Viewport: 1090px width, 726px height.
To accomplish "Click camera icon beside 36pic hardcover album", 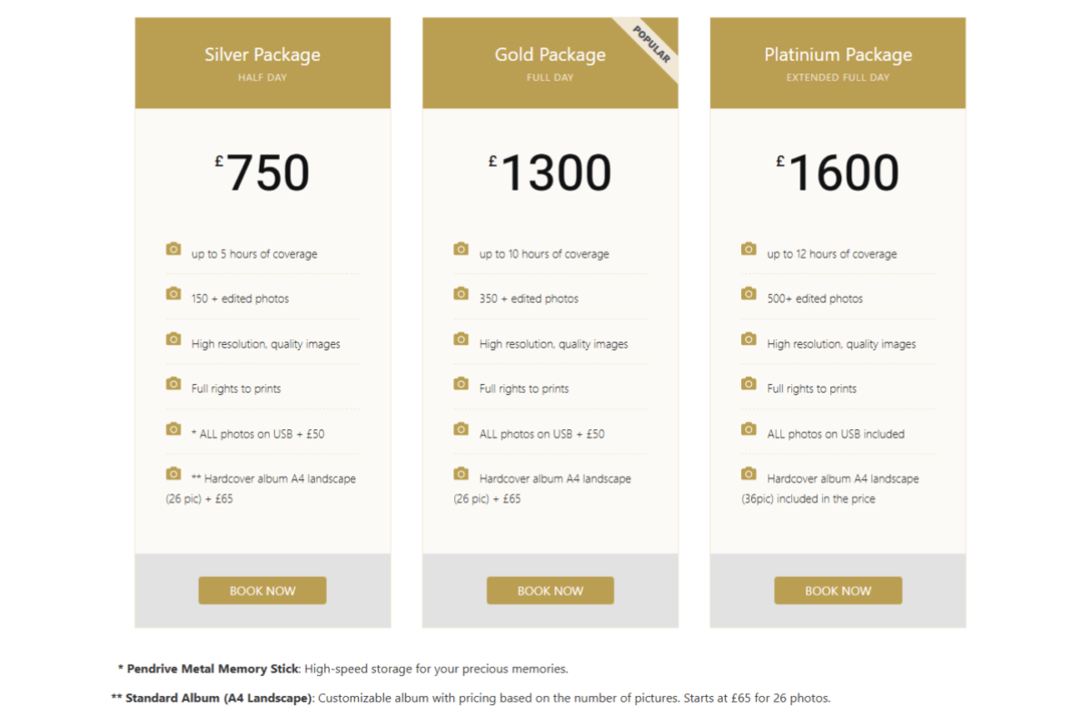I will click(749, 474).
